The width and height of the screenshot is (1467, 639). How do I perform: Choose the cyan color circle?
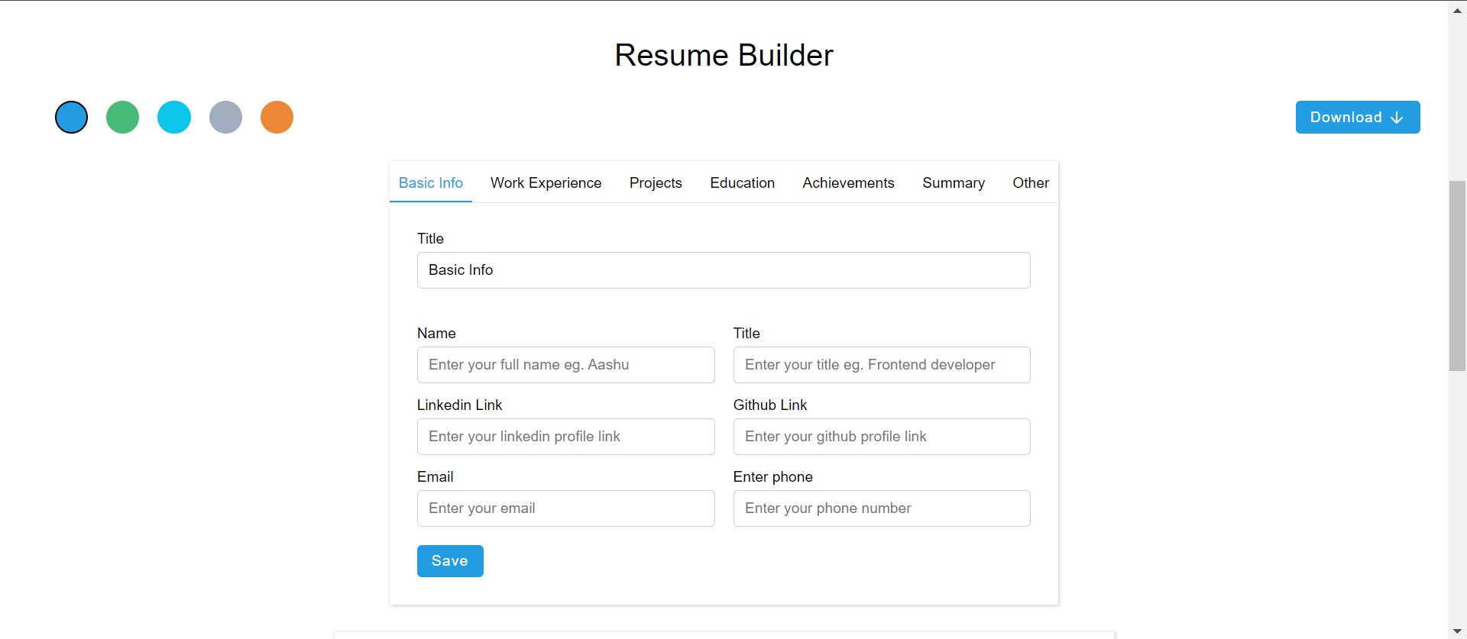[x=174, y=118]
